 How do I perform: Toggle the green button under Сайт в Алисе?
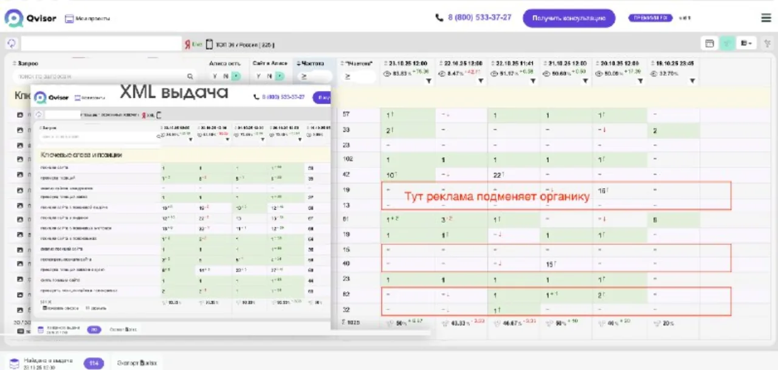279,76
